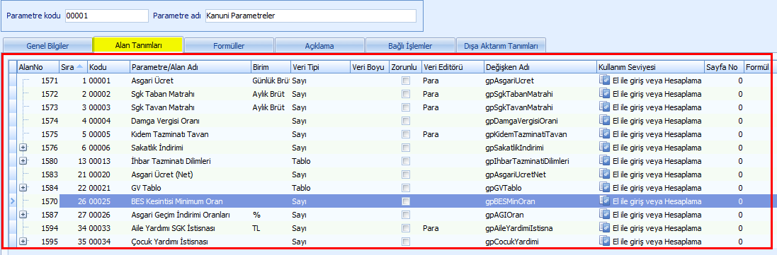The width and height of the screenshot is (777, 255).
Task: Open the Dışa Aktarım Tanımları tab
Action: 501,45
